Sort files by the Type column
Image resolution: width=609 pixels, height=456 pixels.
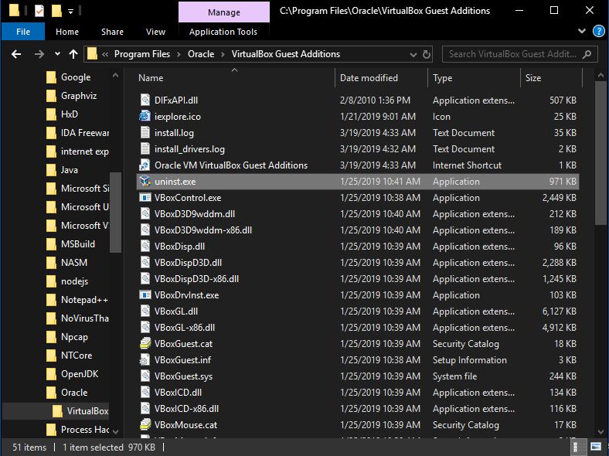(475, 78)
